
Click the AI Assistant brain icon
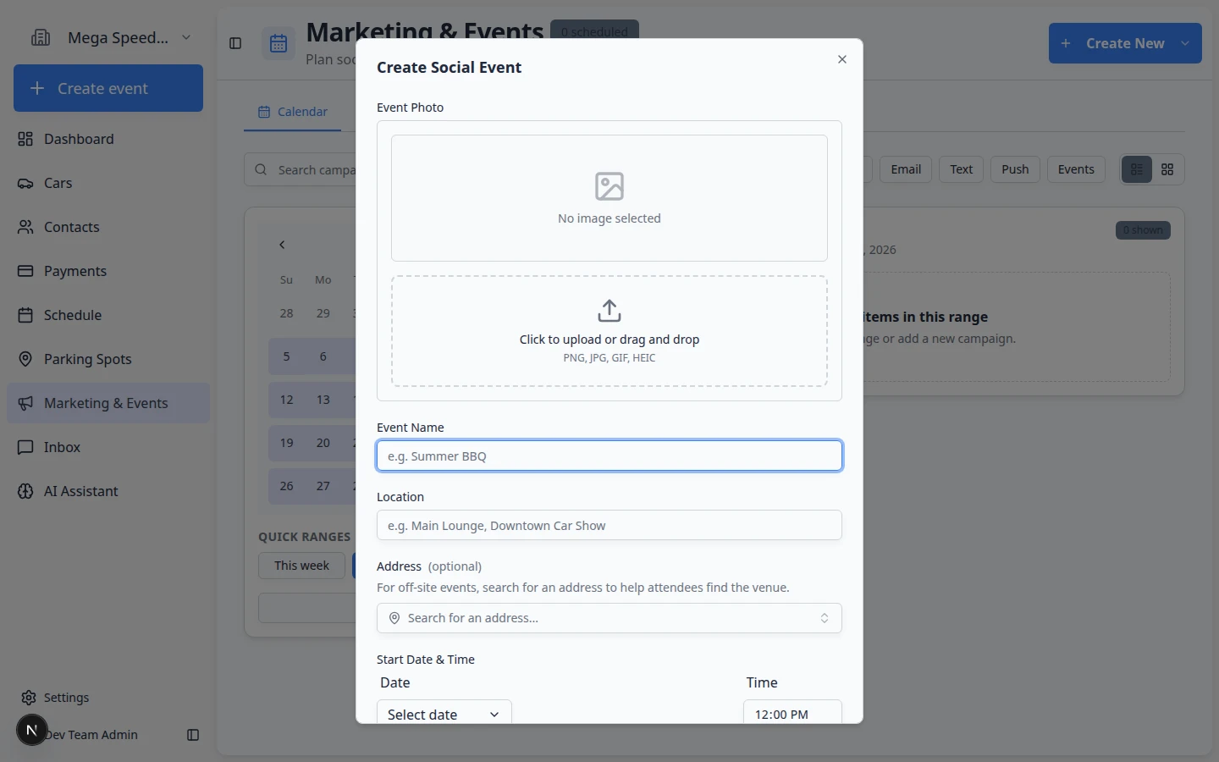click(25, 491)
